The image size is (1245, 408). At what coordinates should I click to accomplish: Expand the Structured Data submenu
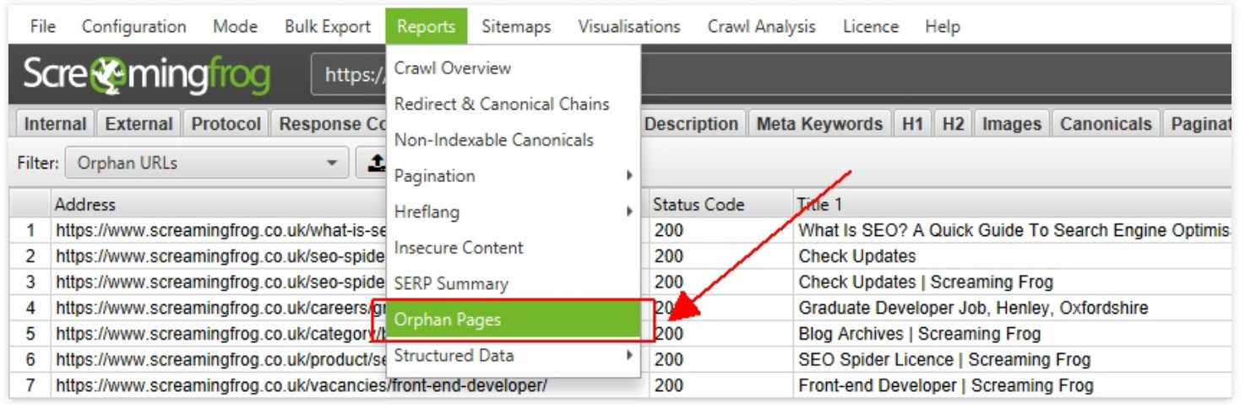click(514, 356)
